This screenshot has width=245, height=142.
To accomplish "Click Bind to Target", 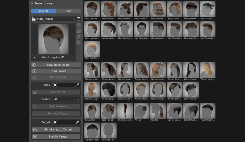I will point(56,136).
